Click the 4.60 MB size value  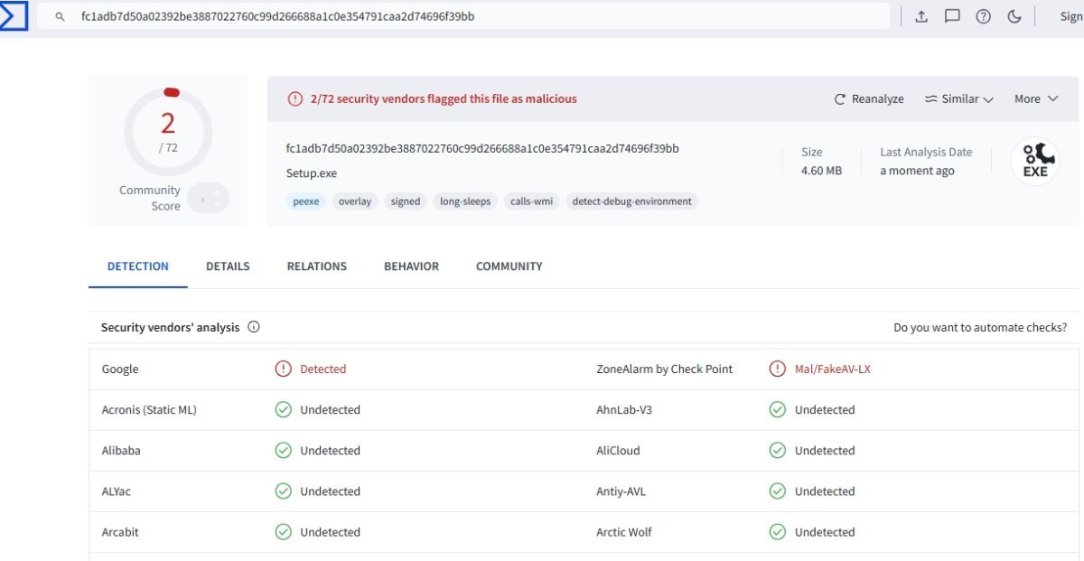pyautogui.click(x=821, y=171)
